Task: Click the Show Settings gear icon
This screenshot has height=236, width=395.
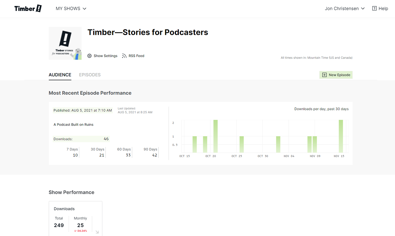Action: tap(90, 56)
